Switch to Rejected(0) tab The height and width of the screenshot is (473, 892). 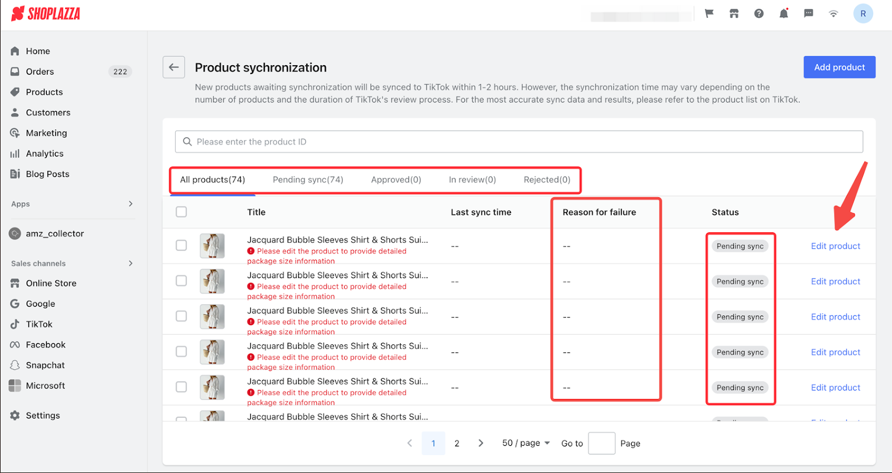tap(547, 179)
